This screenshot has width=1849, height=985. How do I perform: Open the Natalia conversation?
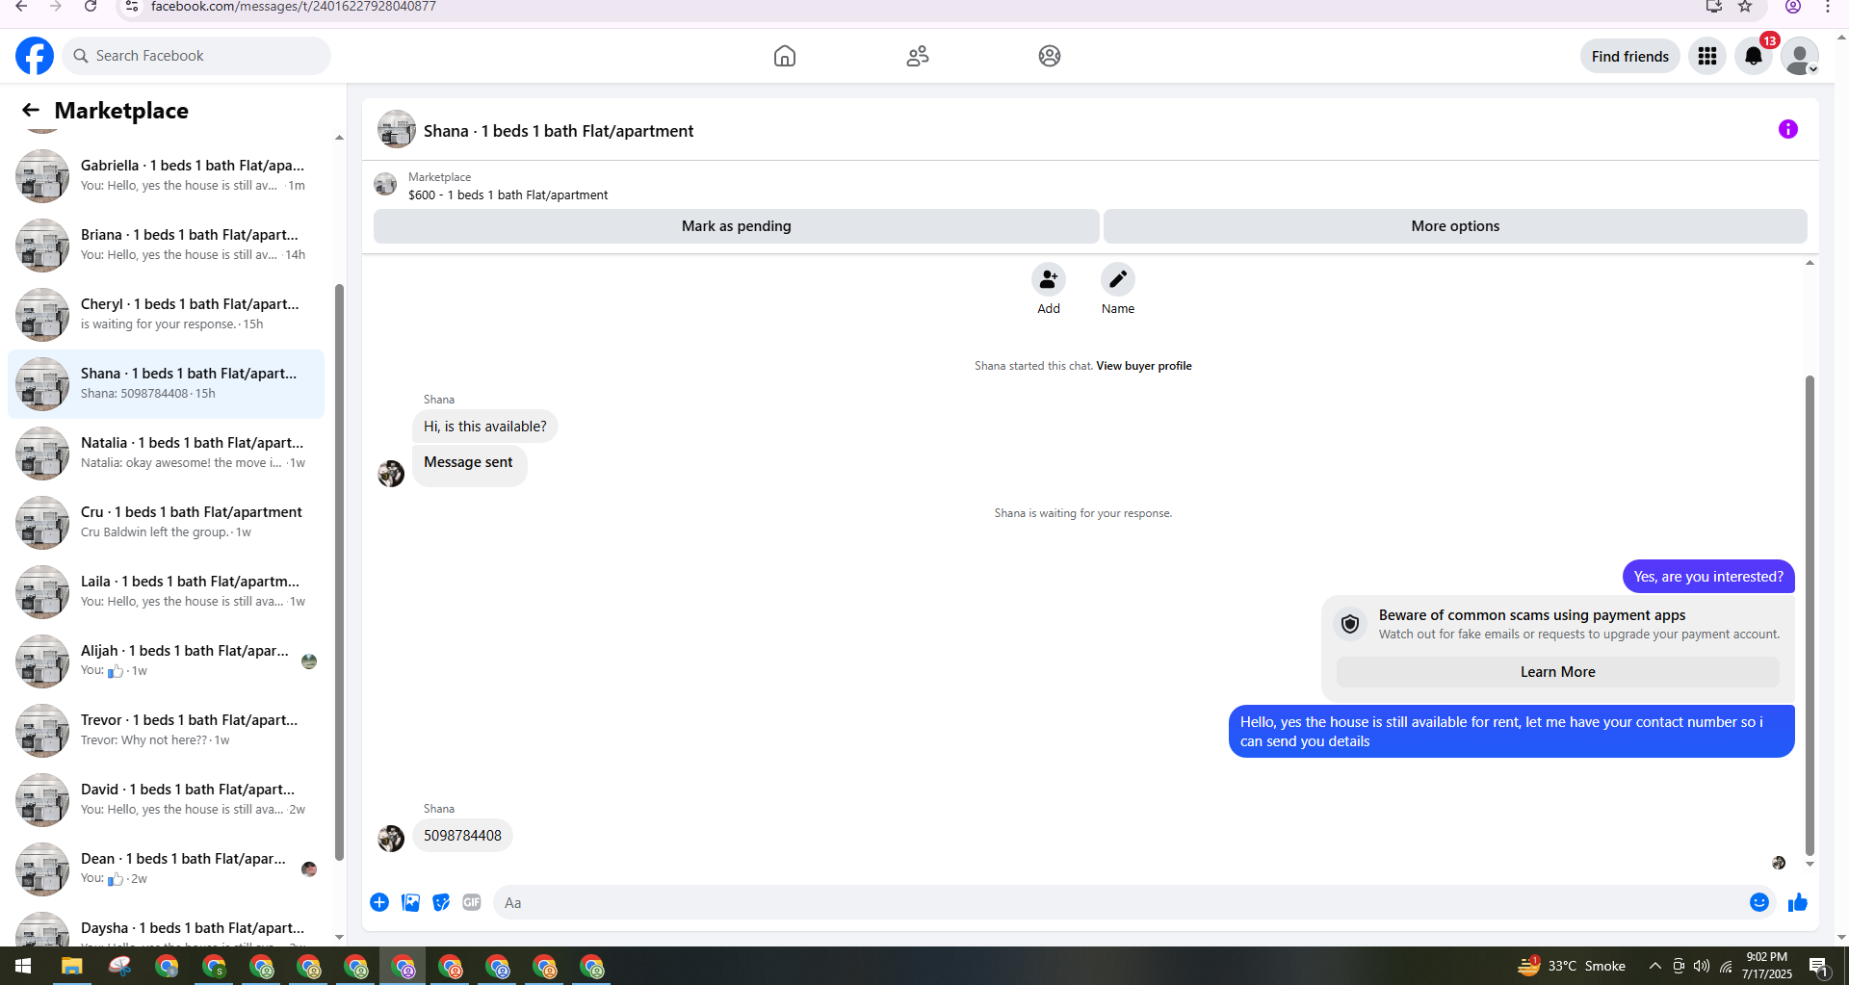click(166, 453)
